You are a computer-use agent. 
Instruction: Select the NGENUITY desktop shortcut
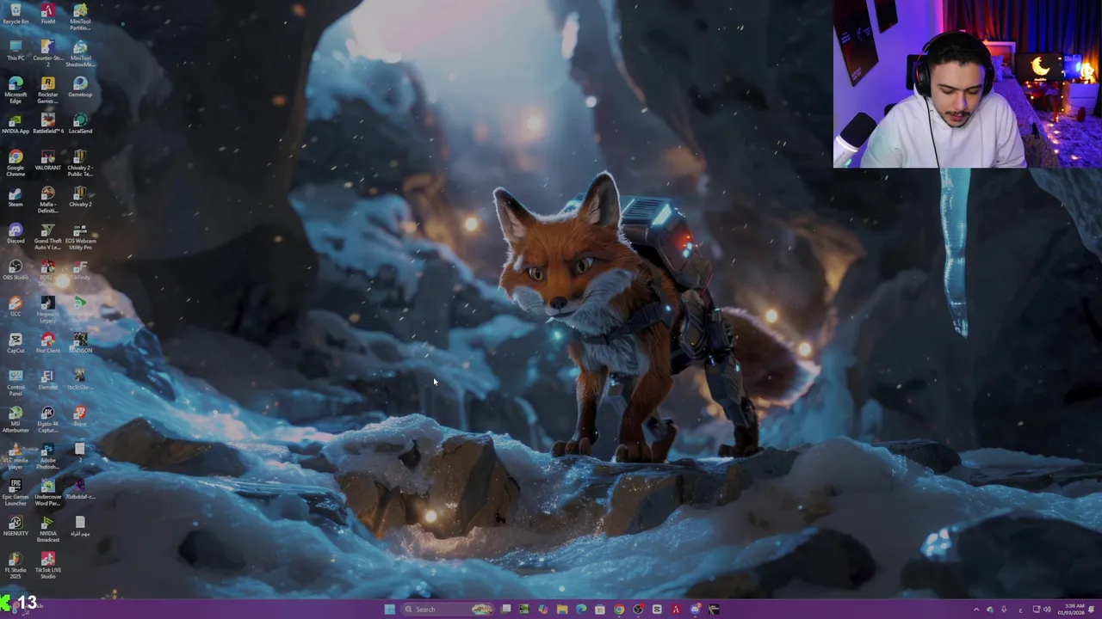(x=15, y=525)
